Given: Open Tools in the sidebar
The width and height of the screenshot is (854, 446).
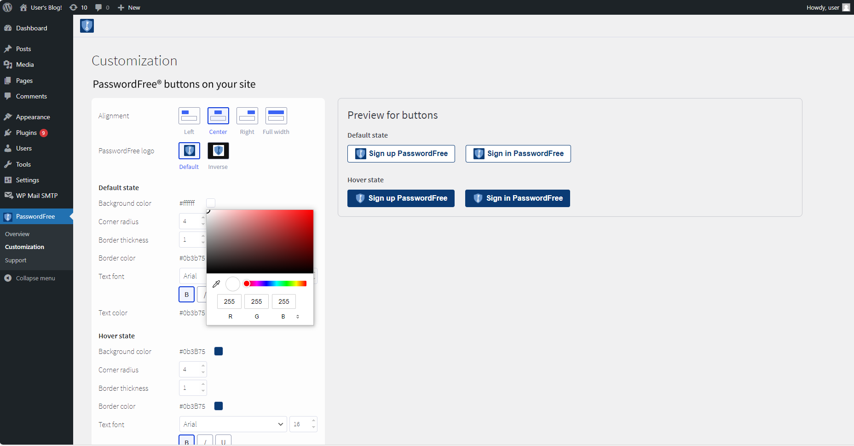Looking at the screenshot, I should coord(36,164).
